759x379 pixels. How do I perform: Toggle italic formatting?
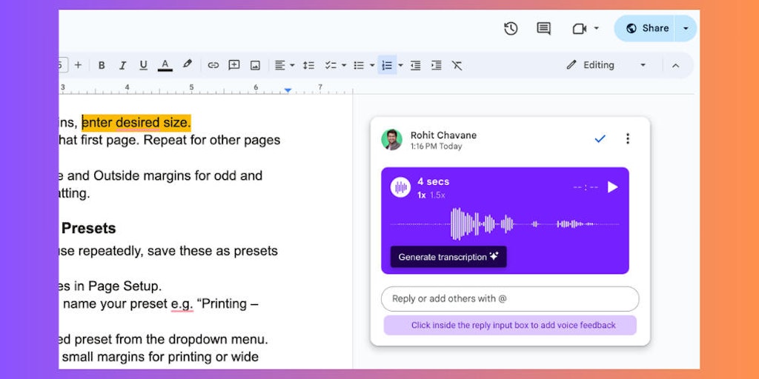[x=122, y=65]
